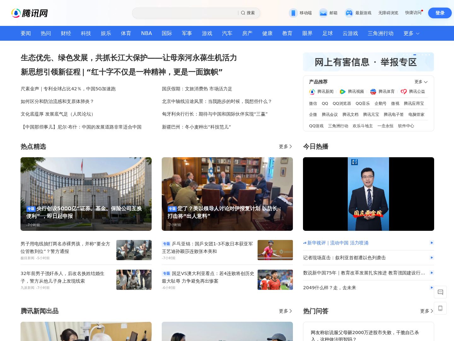The width and height of the screenshot is (454, 341).
Task: Expand 更多 in 产品推荐 panel
Action: (421, 82)
